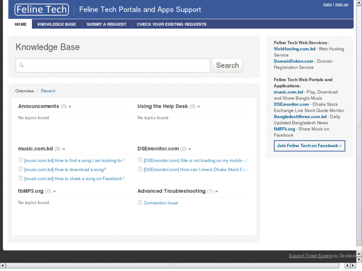Click the Feline Tech logo
Screen dimensions: 362x271
[41, 9]
